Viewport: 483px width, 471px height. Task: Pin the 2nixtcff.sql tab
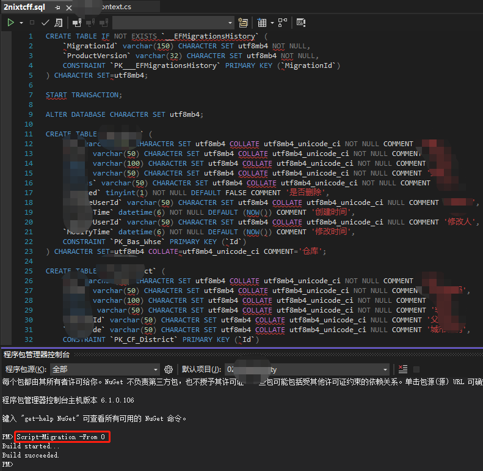click(x=57, y=8)
